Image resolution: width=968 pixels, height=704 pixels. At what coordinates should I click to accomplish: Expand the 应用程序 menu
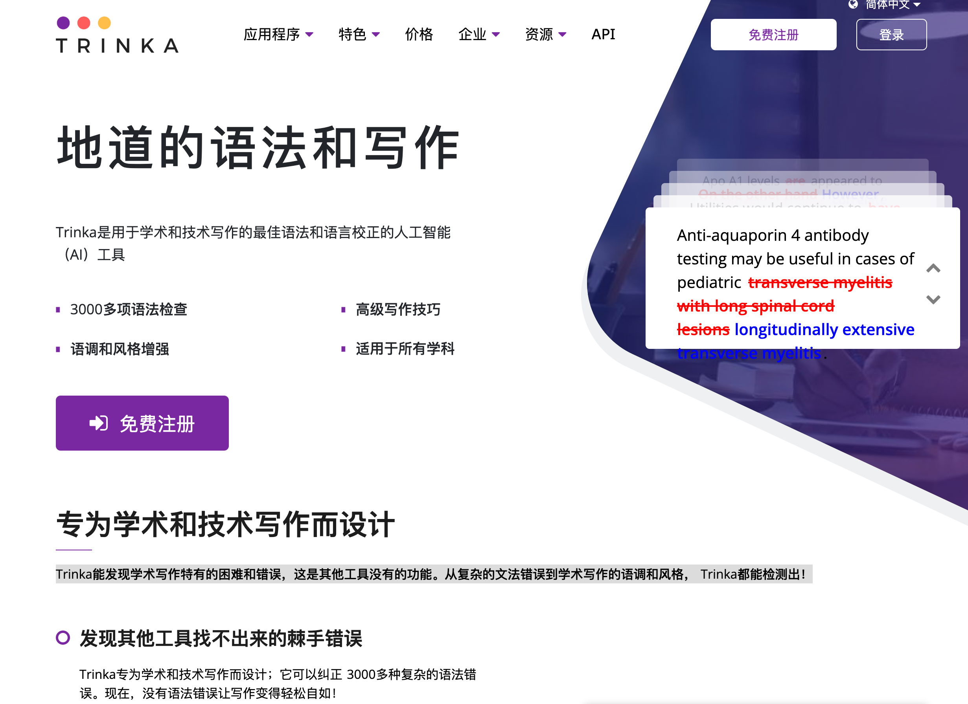point(278,34)
